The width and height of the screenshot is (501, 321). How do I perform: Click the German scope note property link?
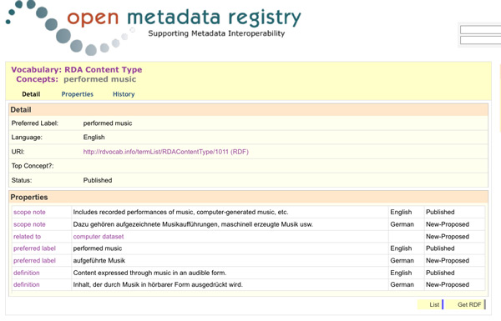pyautogui.click(x=29, y=224)
